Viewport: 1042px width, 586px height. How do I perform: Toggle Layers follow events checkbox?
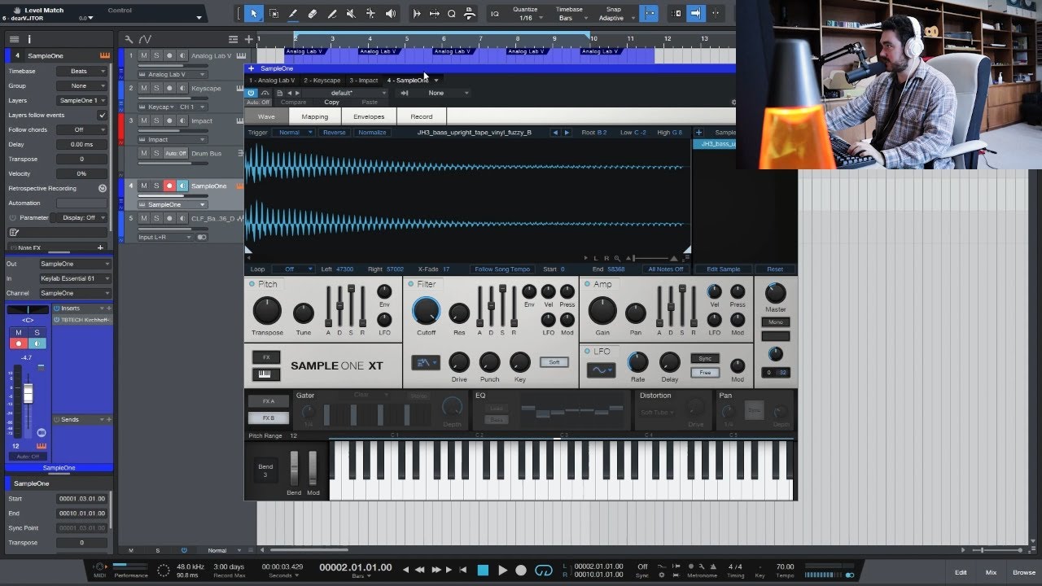[103, 115]
